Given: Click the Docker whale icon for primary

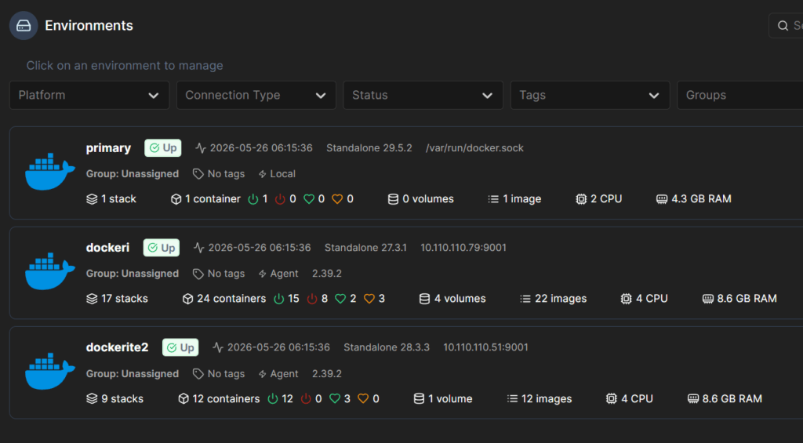Looking at the screenshot, I should point(49,172).
